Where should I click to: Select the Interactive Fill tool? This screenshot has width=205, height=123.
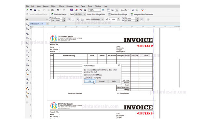(x=27, y=93)
